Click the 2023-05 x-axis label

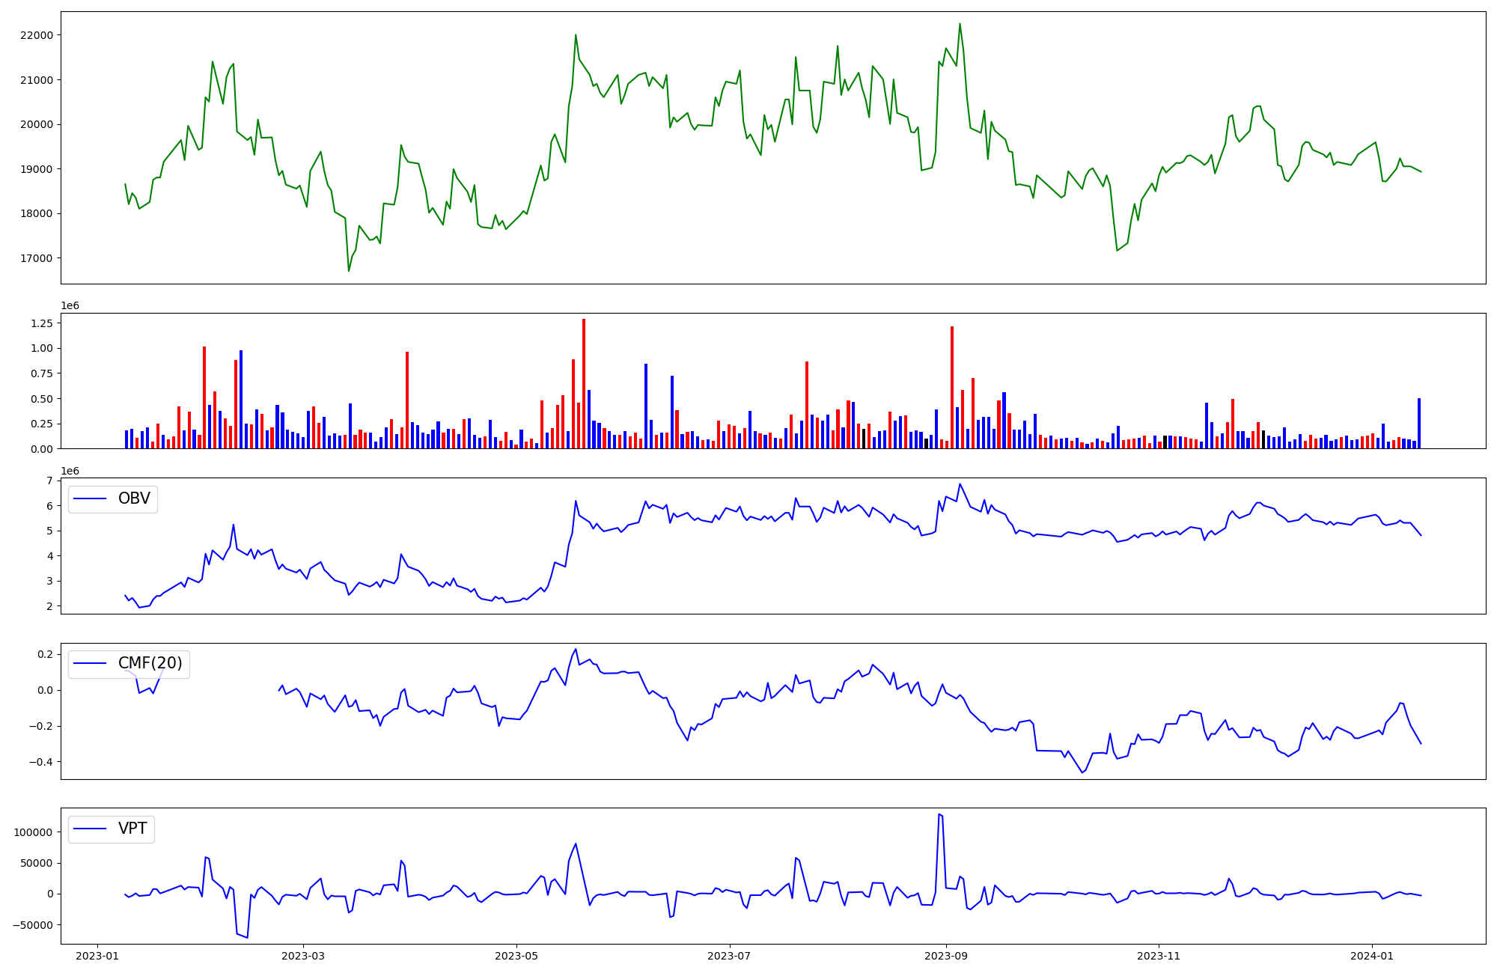point(516,956)
